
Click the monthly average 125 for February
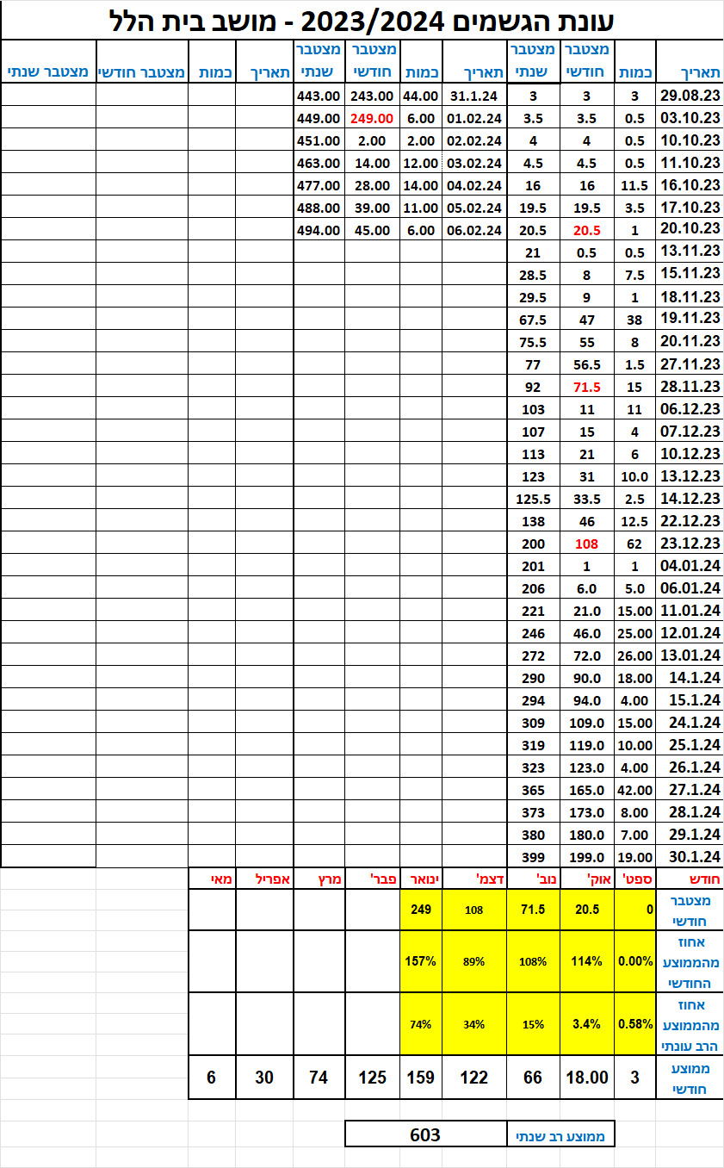point(372,1077)
